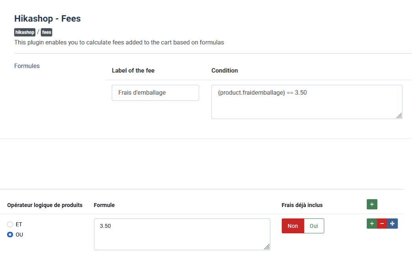Viewport: 412px width, 275px height.
Task: Click the green plus beside the red minus
Action: point(372,224)
